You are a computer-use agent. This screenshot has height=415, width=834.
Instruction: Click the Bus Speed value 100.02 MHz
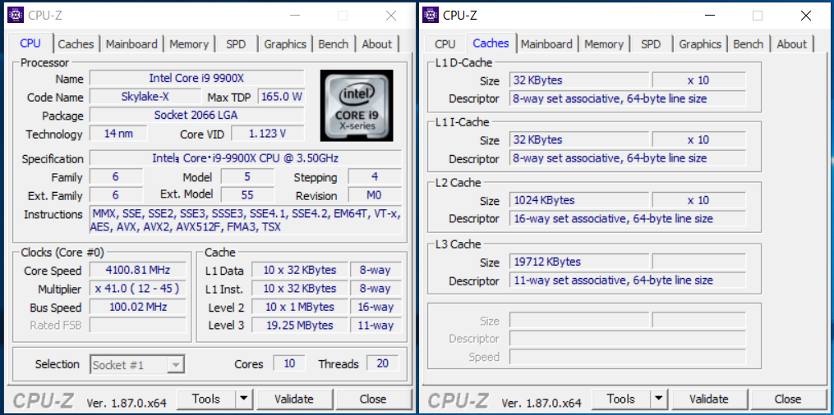pyautogui.click(x=138, y=307)
